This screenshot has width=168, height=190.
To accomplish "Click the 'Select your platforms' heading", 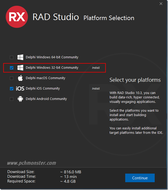I will 135,80.
